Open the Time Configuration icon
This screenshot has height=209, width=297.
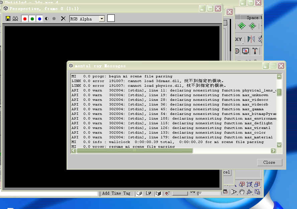point(225,192)
